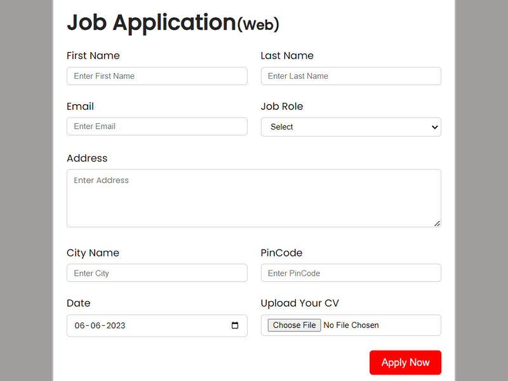Click the City Name label
This screenshot has height=381, width=508.
(93, 253)
